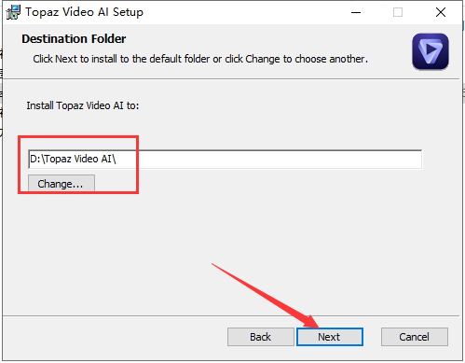Click 'Install Topaz Video AI to:' label
465x363 pixels.
click(83, 105)
